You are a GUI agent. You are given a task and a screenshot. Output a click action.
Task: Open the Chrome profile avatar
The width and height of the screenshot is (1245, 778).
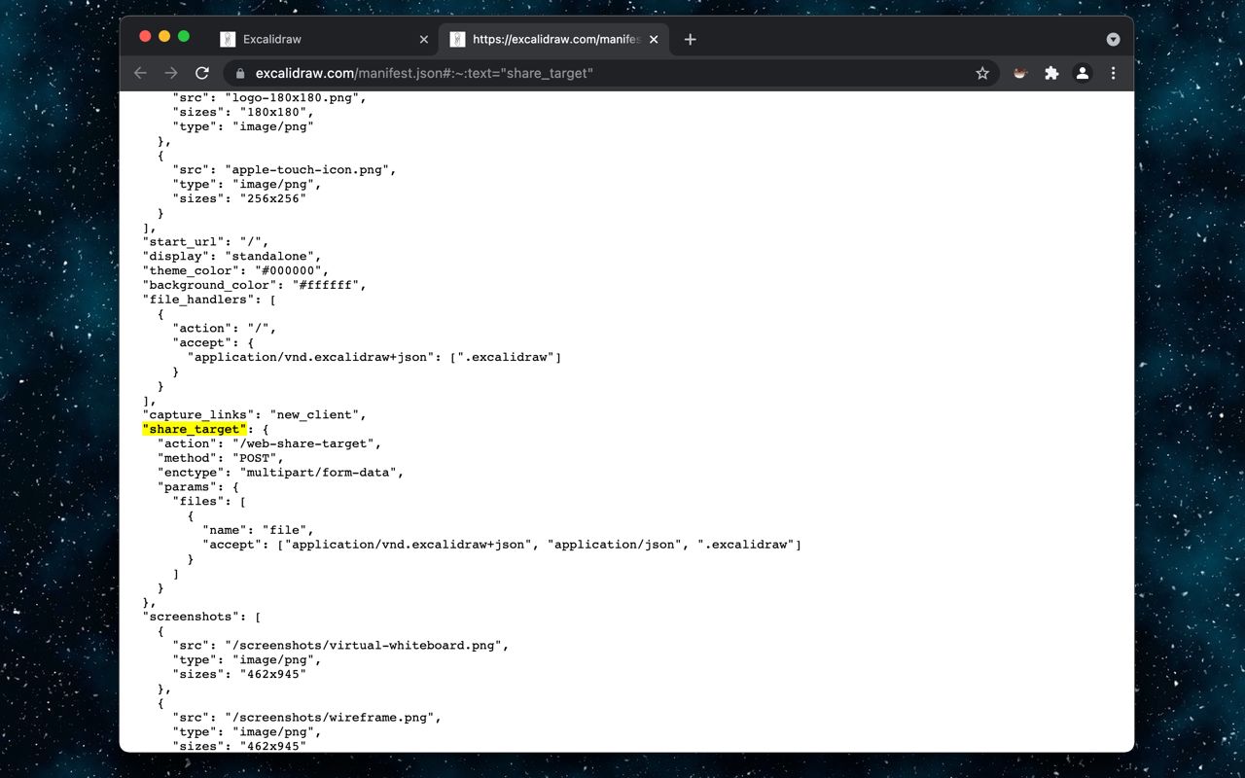[x=1083, y=73]
